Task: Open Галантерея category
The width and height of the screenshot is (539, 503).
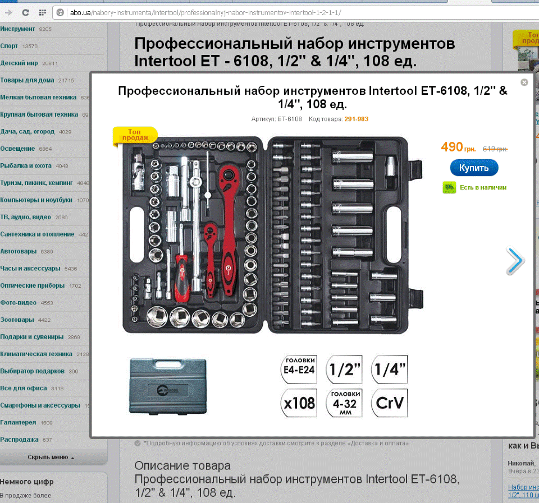Action: click(18, 423)
